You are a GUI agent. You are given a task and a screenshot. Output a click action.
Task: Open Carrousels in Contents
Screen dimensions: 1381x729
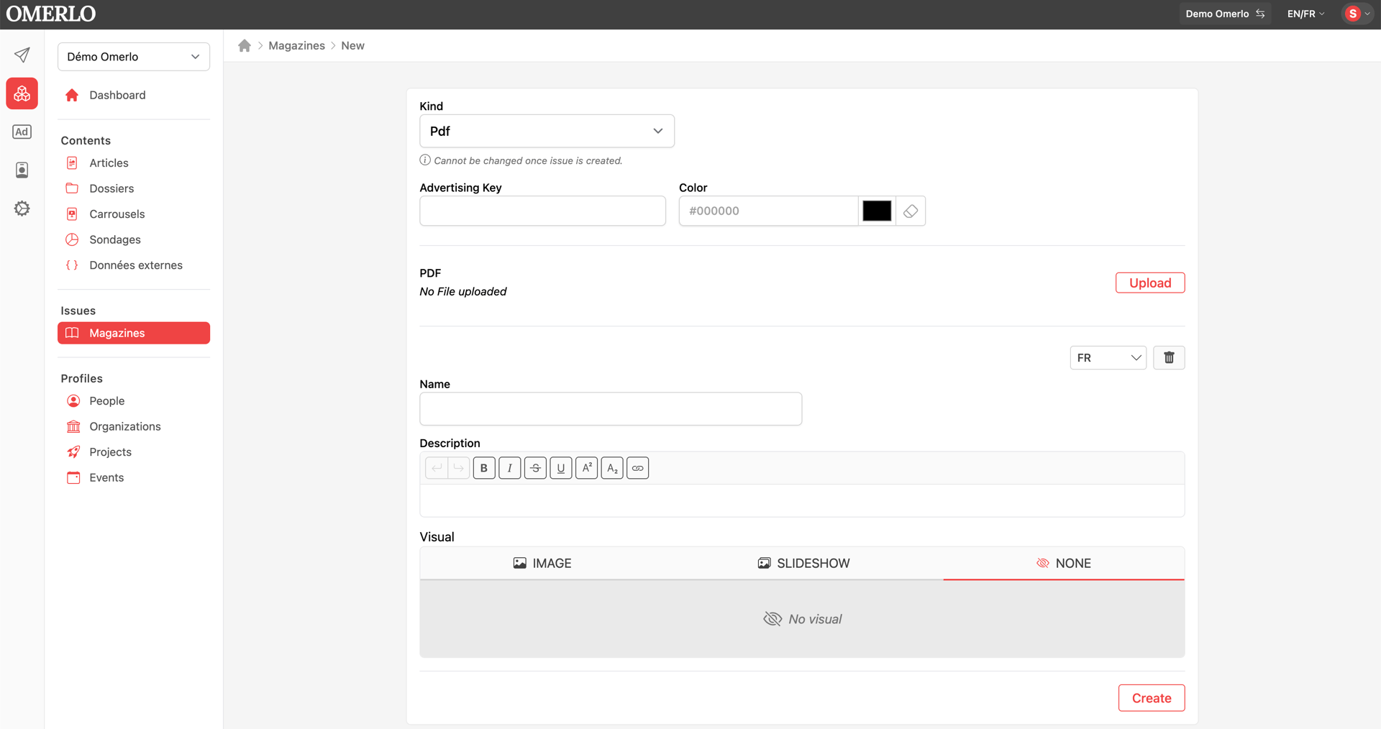134,214
